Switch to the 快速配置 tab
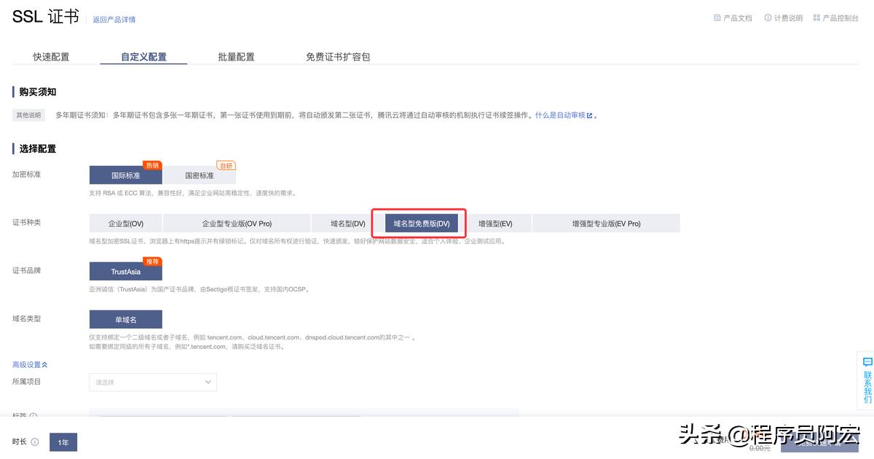The width and height of the screenshot is (874, 459). (51, 56)
